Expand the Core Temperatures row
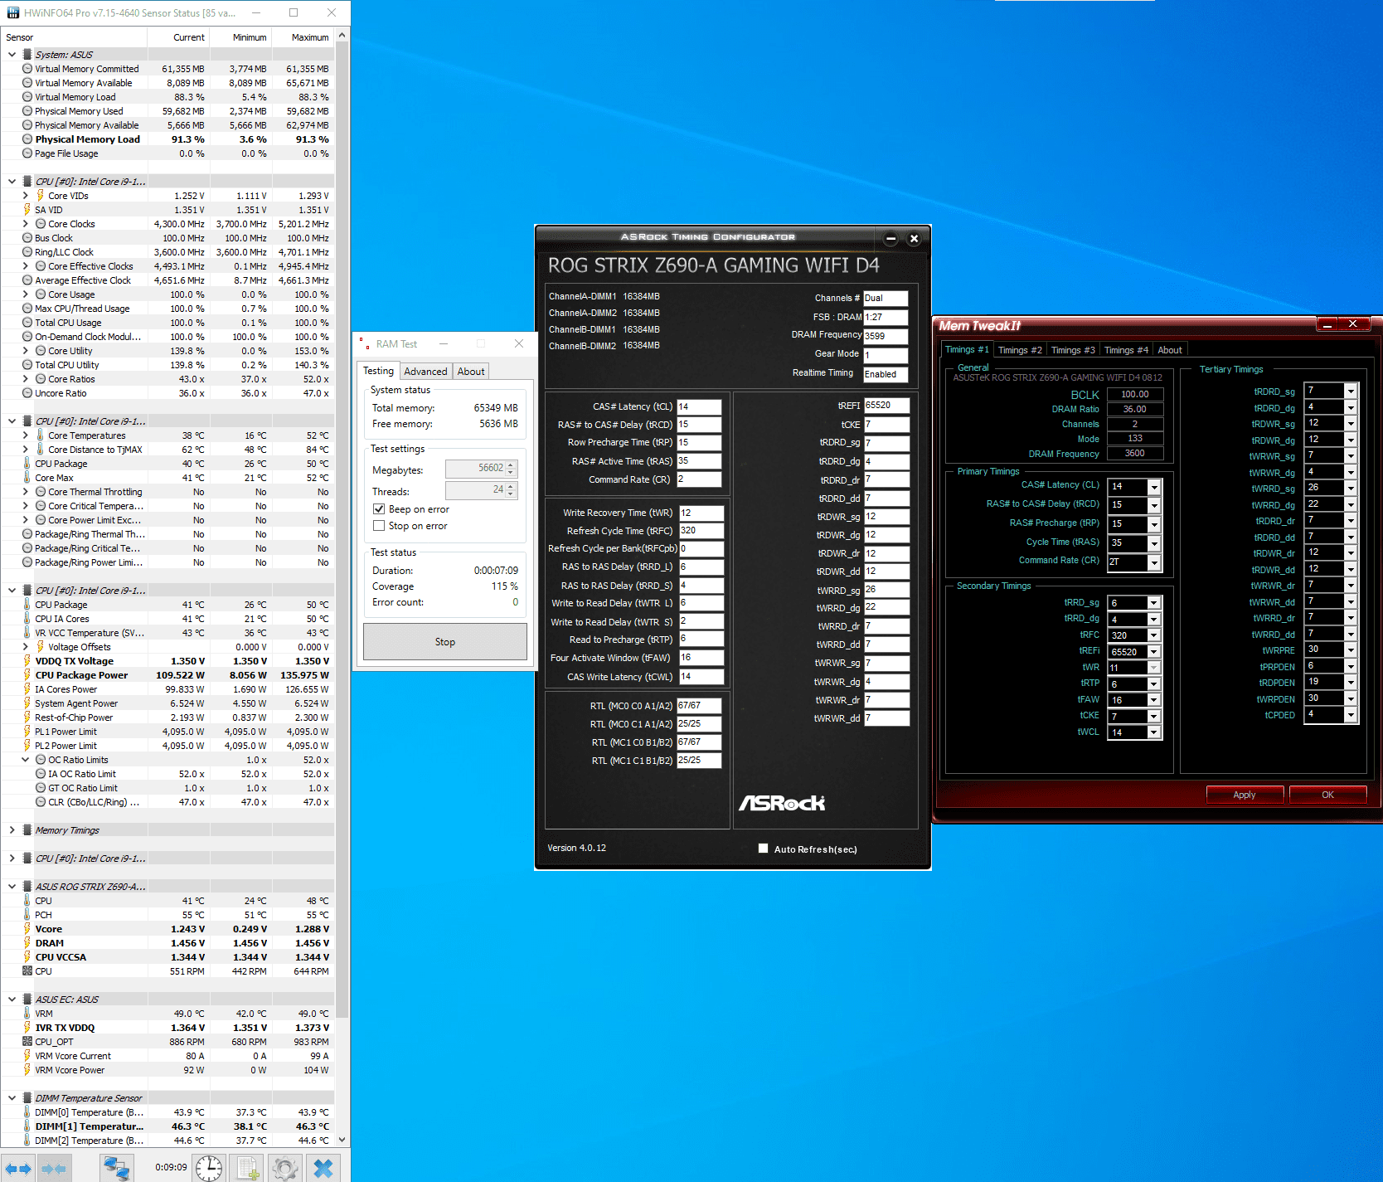Screen dimensions: 1383x1182 26,435
